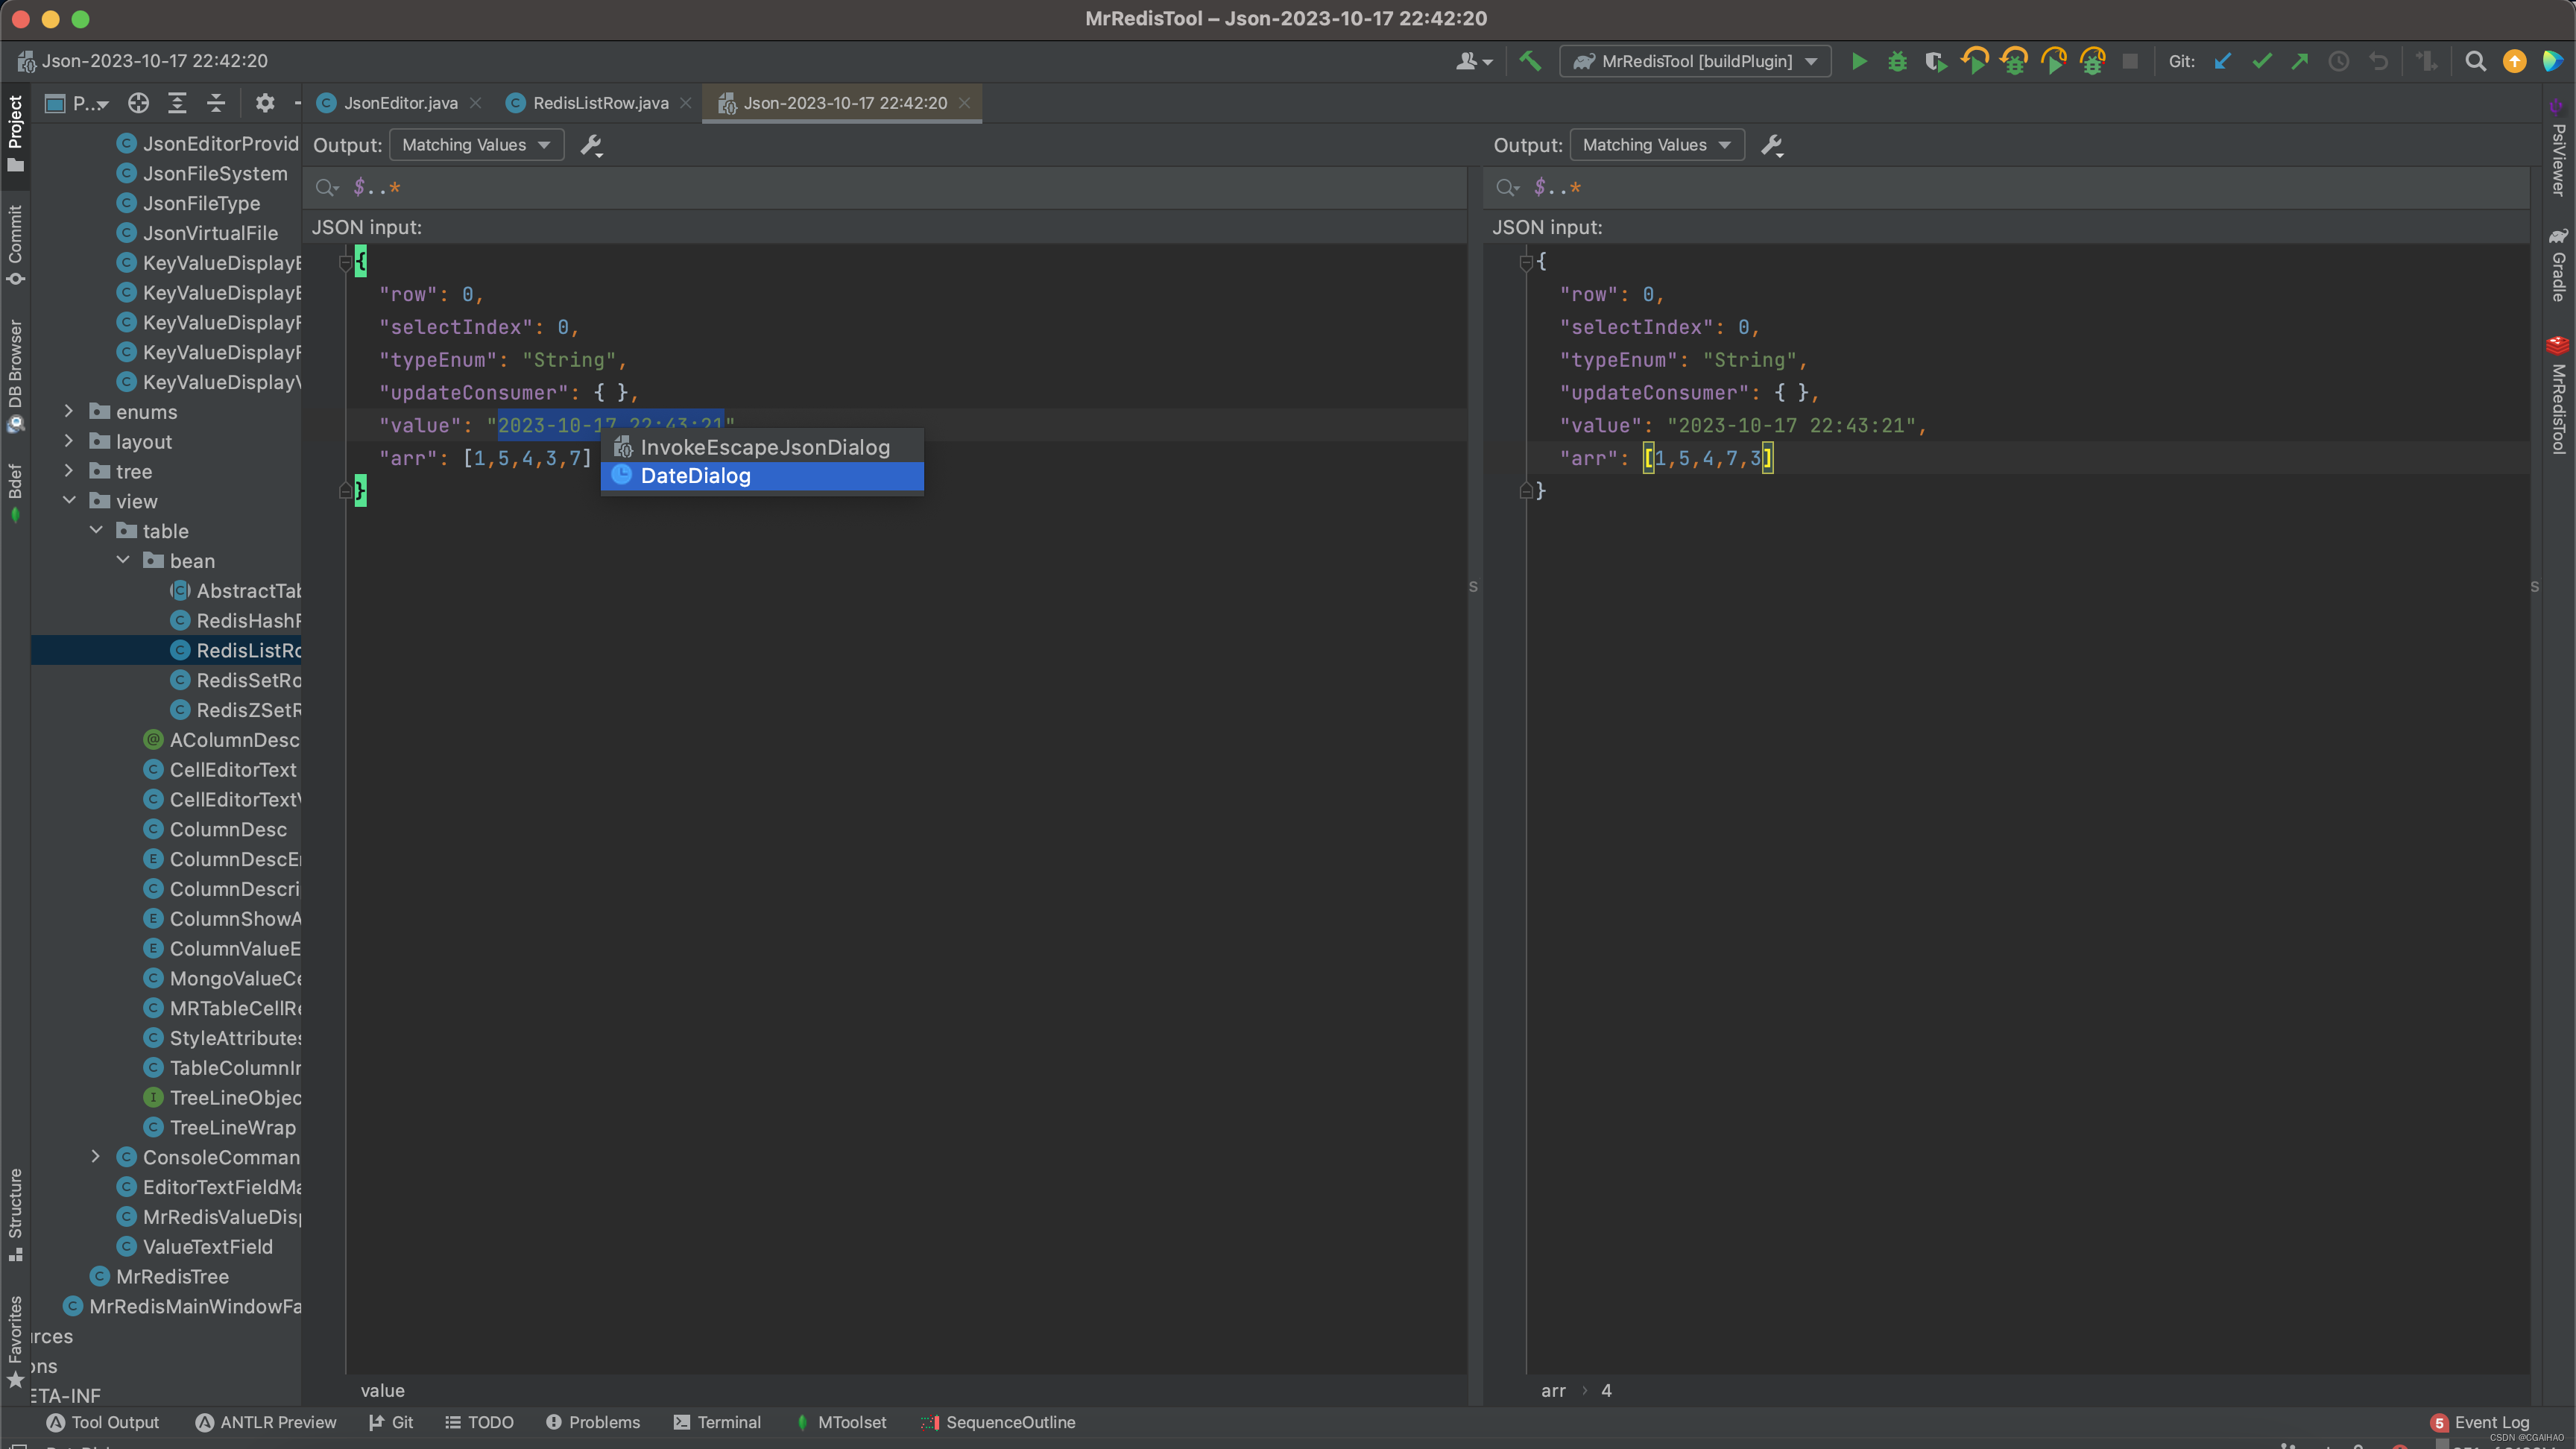Expand the enums folder
Viewport: 2576px width, 1449px height.
tap(69, 412)
